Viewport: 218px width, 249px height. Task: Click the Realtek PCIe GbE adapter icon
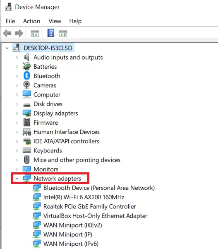(x=37, y=206)
